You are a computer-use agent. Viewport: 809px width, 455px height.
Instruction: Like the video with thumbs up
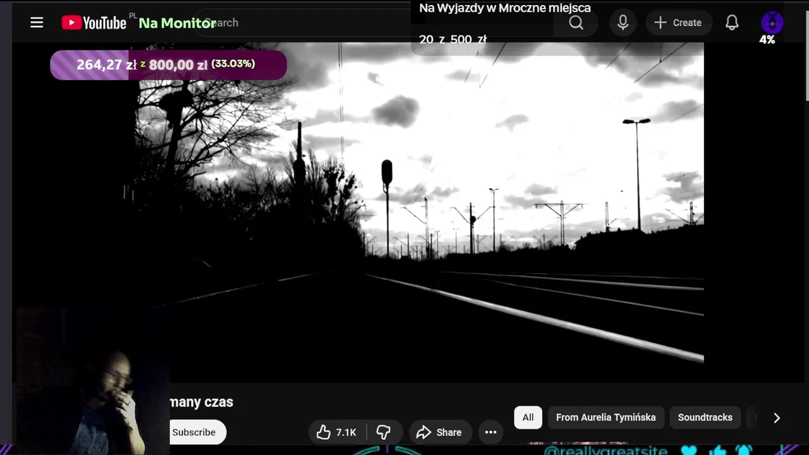(x=338, y=432)
